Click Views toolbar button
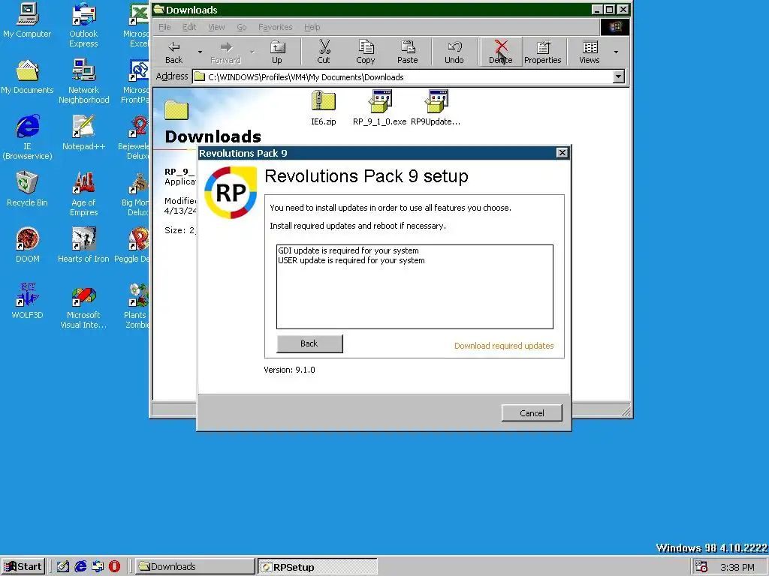769x576 pixels. 589,52
